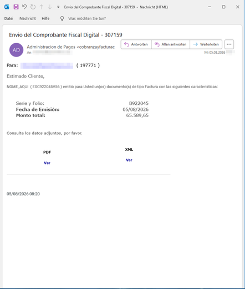245x289 pixels.
Task: Close the message window
Action: pyautogui.click(x=238, y=7)
